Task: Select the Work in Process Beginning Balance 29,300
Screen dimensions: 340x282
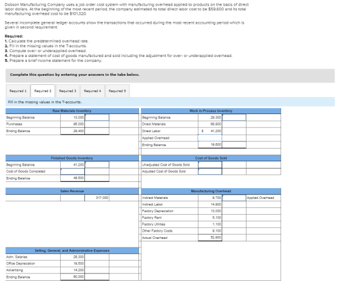Action: tap(210, 118)
